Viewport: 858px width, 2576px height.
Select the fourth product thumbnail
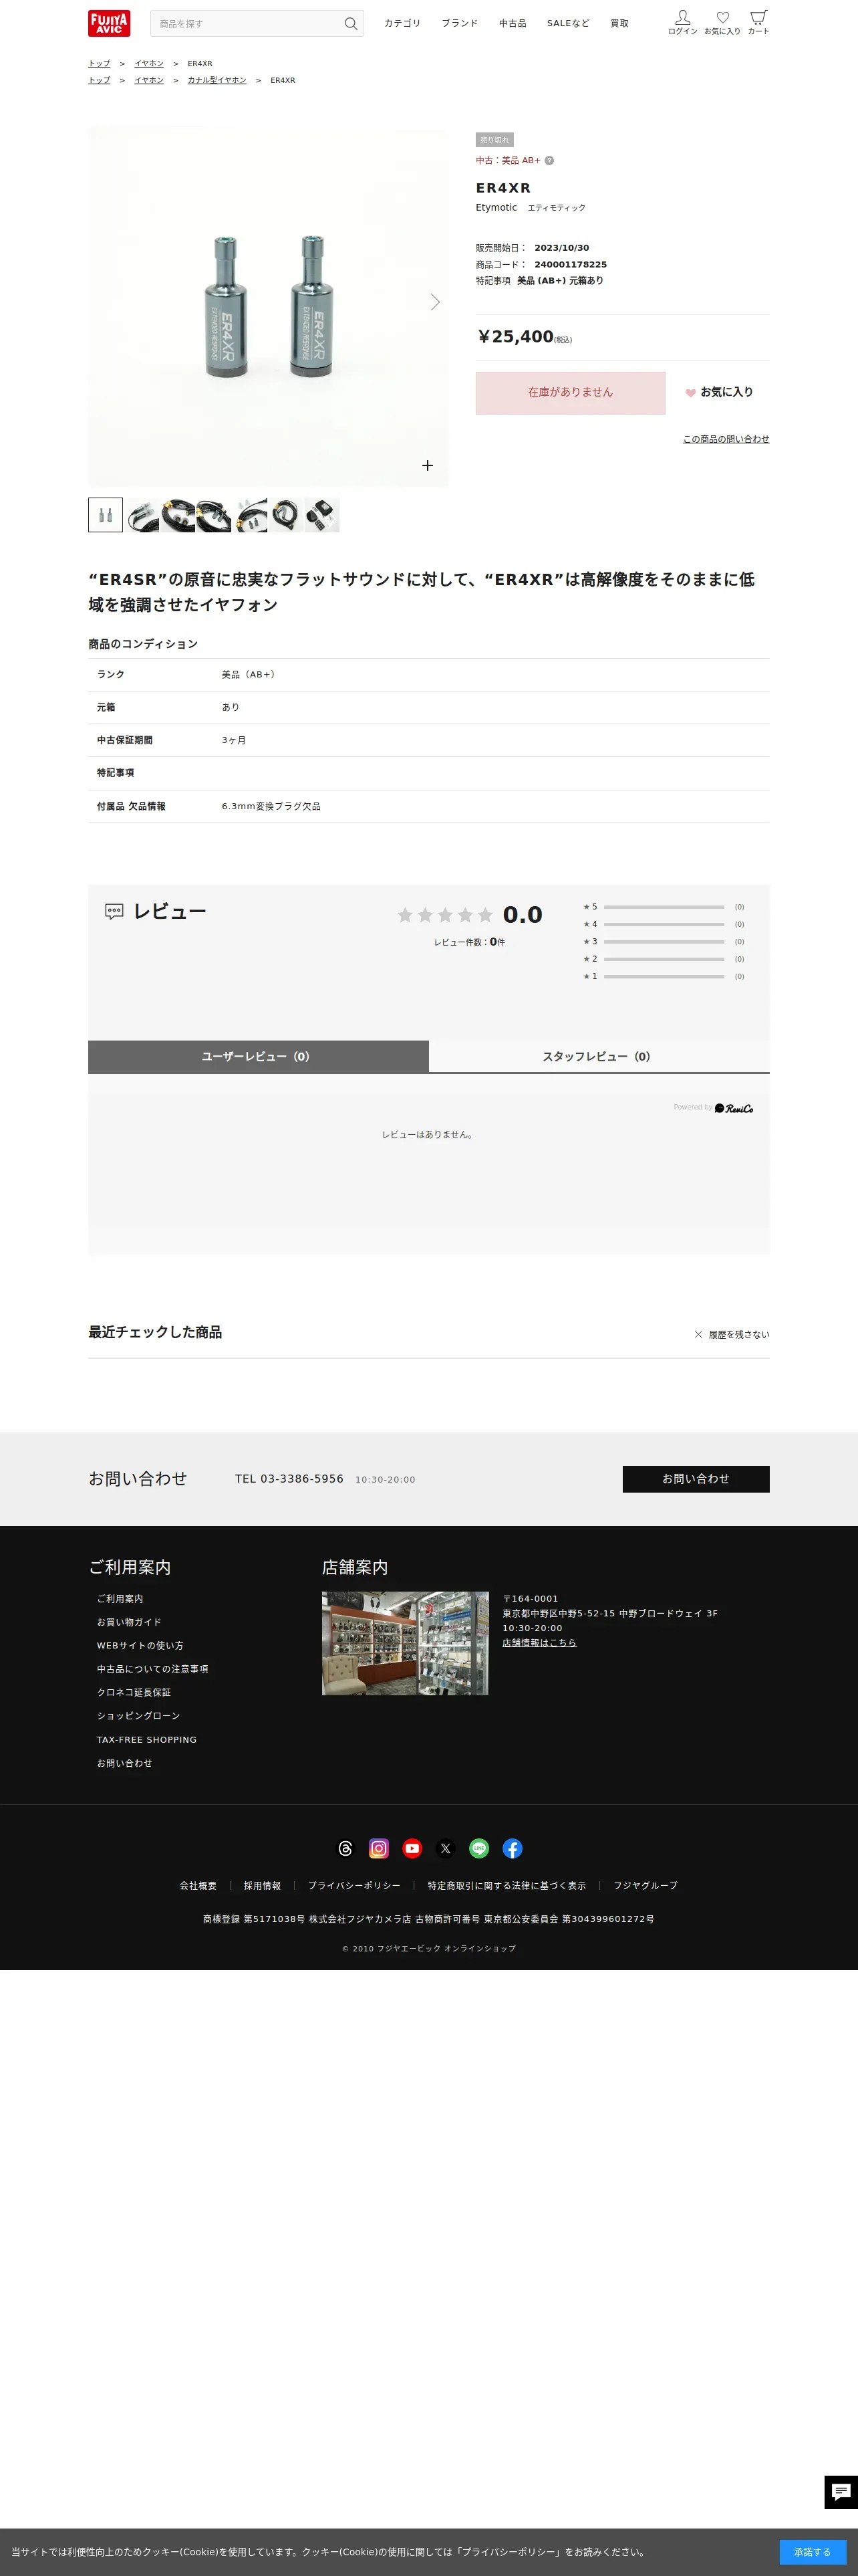pyautogui.click(x=214, y=515)
